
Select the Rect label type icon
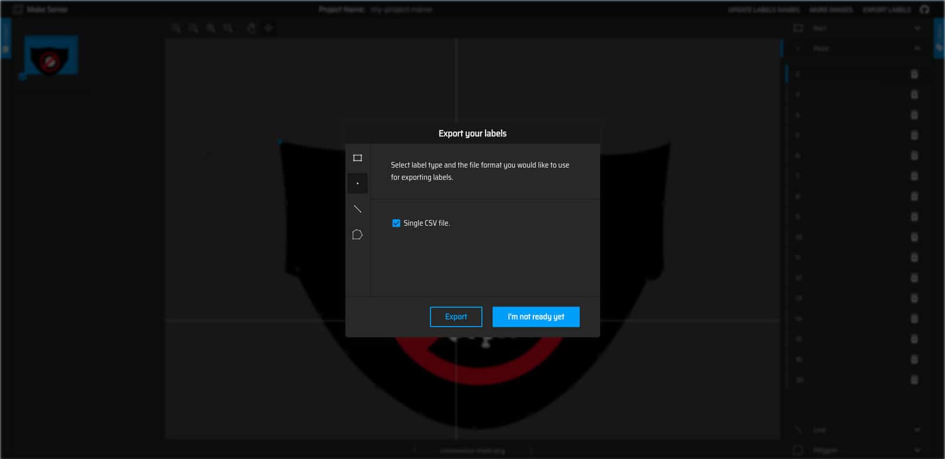click(x=357, y=158)
